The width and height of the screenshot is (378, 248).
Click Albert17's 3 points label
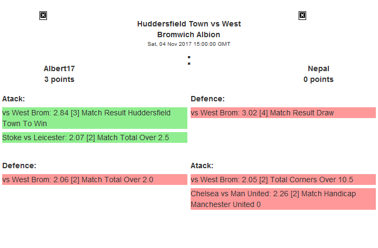click(59, 79)
